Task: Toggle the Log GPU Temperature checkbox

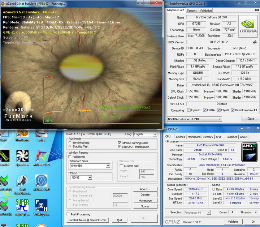Action: [120, 146]
